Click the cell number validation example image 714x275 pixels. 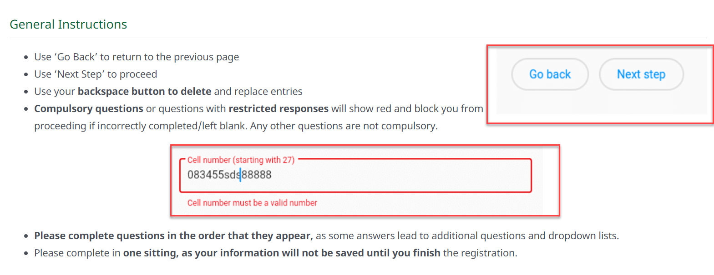tap(365, 181)
